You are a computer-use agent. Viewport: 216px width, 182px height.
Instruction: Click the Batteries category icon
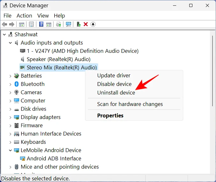[x=16, y=76]
